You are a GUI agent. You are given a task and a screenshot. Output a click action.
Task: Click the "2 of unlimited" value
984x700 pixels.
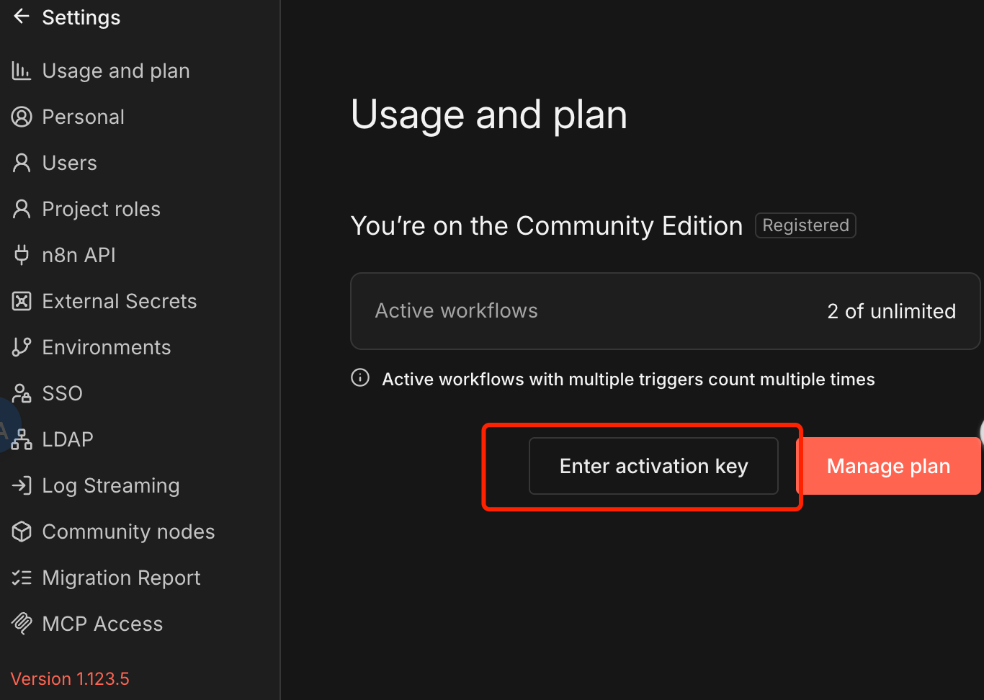(x=892, y=311)
